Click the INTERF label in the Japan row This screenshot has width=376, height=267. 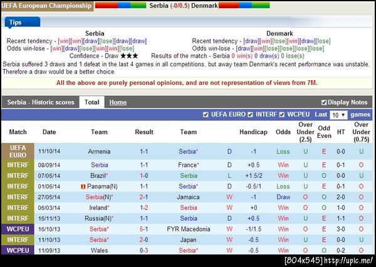[x=18, y=239]
